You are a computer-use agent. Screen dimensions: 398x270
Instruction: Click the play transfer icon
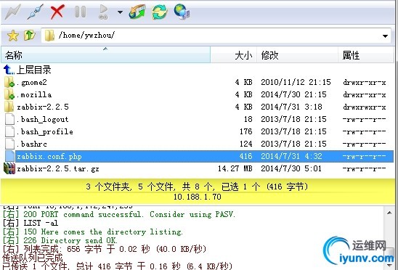103,12
